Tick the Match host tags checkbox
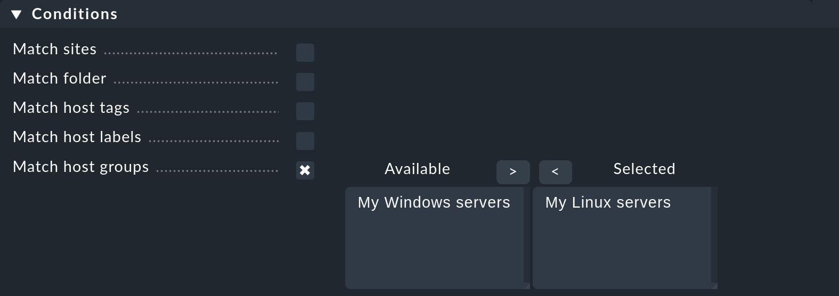The height and width of the screenshot is (296, 839). [305, 111]
